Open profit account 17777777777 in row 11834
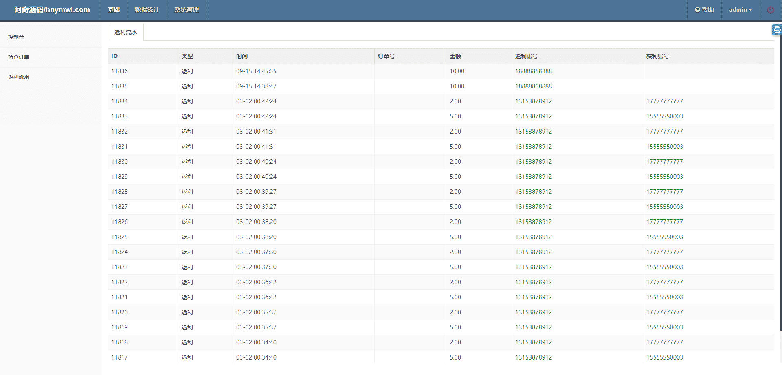 pyautogui.click(x=664, y=101)
